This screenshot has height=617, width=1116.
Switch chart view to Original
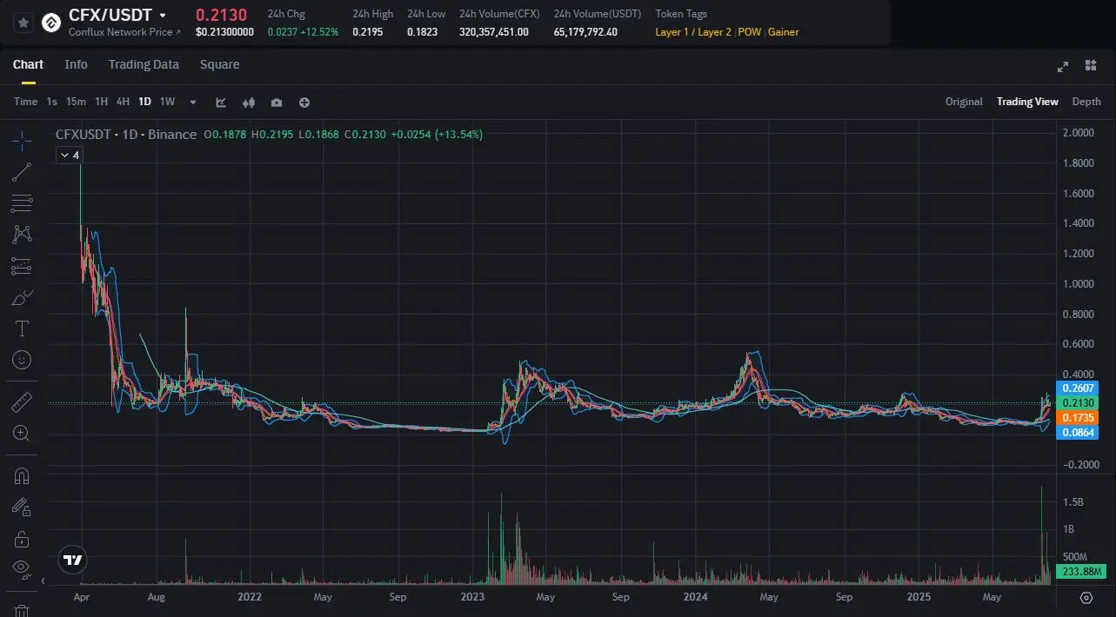[964, 102]
